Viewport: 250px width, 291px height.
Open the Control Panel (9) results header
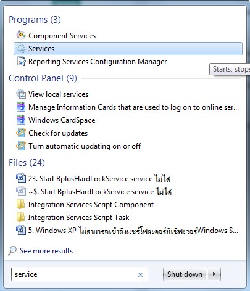[43, 78]
